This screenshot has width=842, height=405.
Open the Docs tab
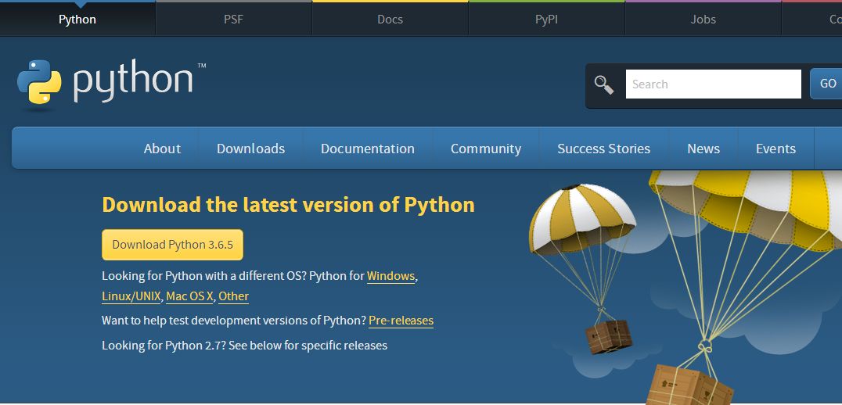(390, 20)
